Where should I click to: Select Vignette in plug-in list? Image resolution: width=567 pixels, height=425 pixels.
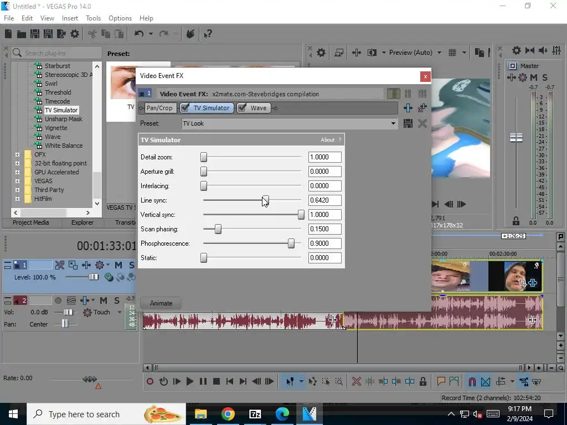(x=56, y=128)
